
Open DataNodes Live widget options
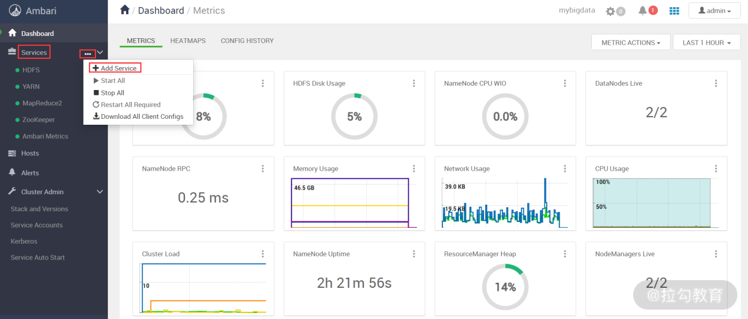[716, 84]
